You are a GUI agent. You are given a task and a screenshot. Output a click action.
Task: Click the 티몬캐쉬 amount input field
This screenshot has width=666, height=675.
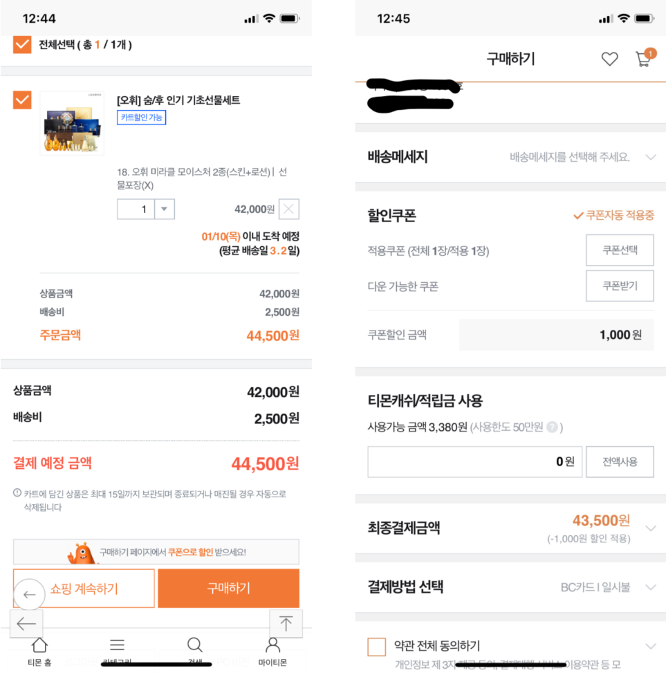pos(474,461)
